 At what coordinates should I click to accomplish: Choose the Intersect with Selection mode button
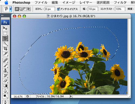click(x=29, y=9)
